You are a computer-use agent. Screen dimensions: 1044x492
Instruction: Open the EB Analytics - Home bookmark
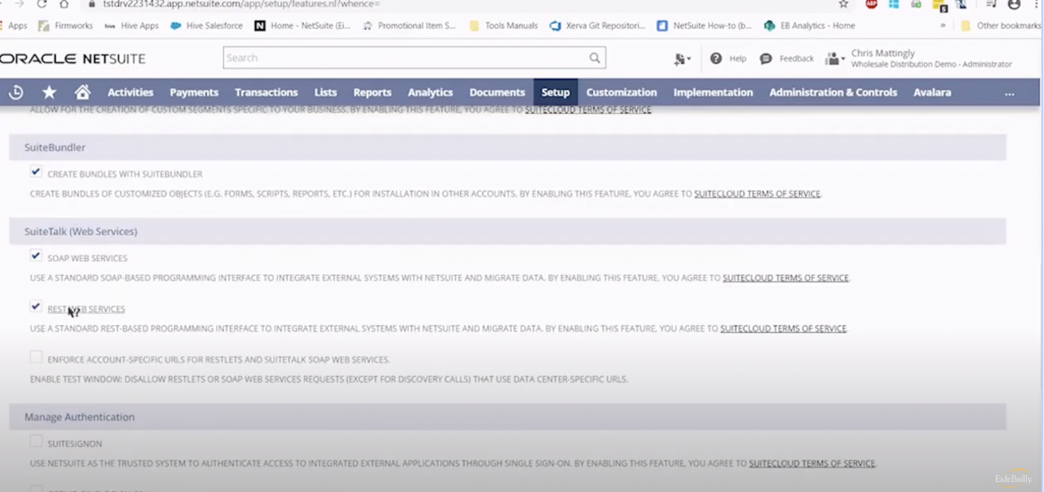[x=810, y=26]
